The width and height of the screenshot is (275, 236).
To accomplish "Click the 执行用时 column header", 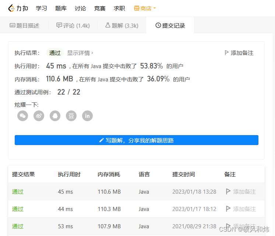I will point(69,174).
